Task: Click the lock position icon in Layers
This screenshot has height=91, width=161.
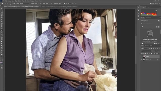Action: pyautogui.click(x=148, y=53)
